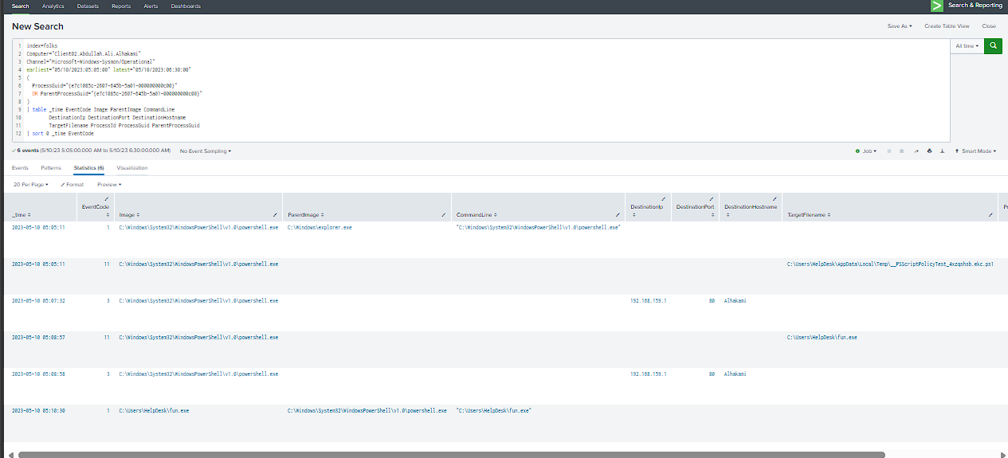Open Dashboards in top navigation

tap(186, 6)
